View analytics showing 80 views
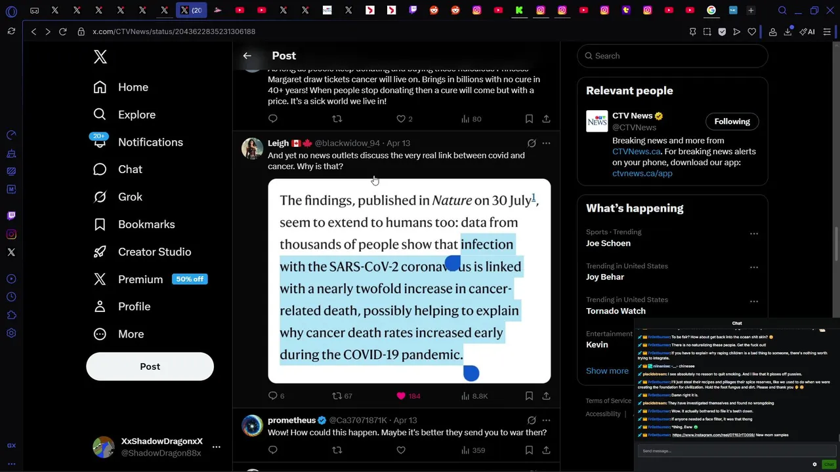Viewport: 840px width, 472px height. 471,119
